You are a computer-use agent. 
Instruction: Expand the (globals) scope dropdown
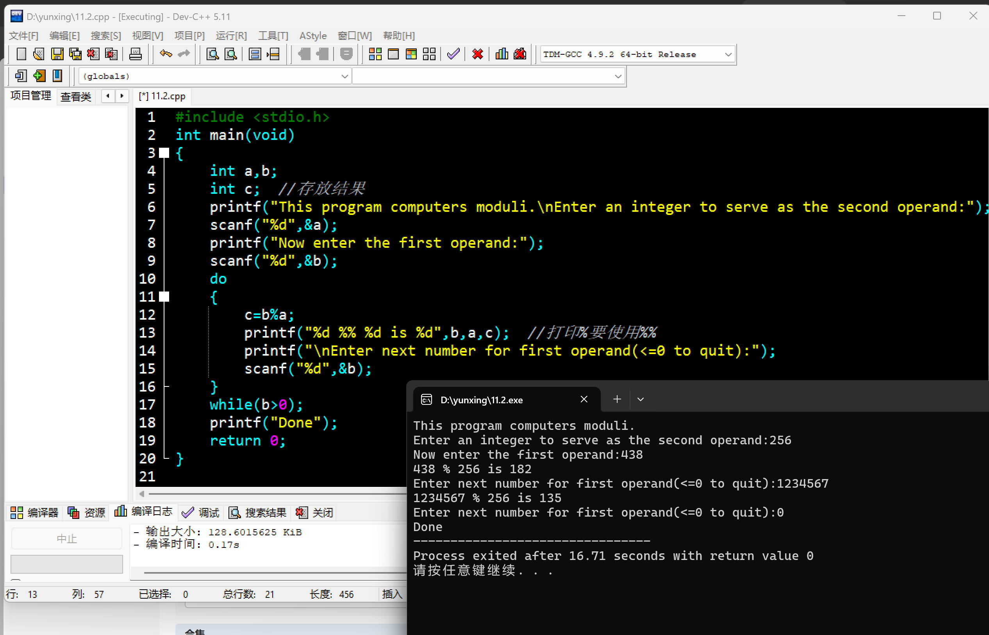click(x=345, y=76)
